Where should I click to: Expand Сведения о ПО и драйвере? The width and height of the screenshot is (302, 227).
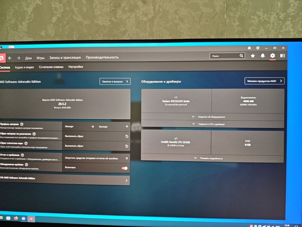tap(213, 124)
